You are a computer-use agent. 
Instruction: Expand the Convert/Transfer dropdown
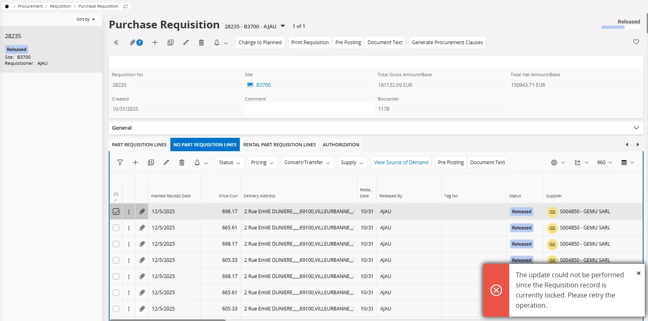coord(307,163)
